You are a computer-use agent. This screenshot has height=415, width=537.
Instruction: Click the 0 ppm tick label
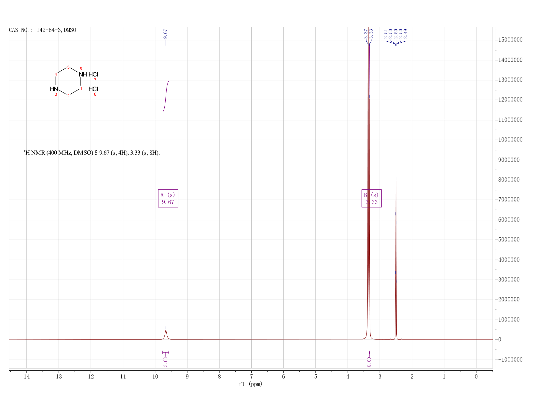coord(476,377)
